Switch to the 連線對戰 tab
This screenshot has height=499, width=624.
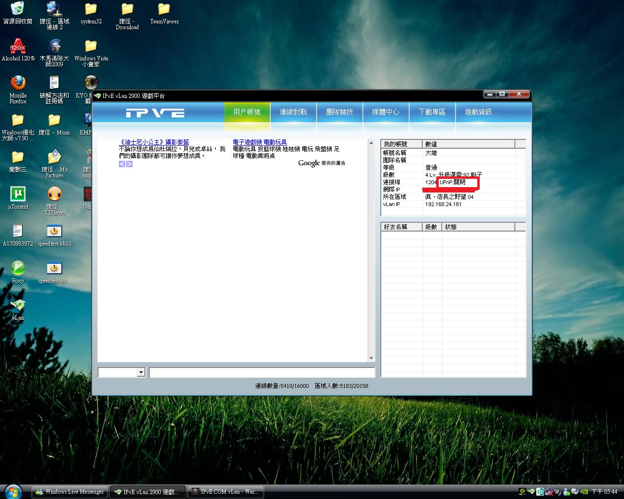(x=293, y=112)
